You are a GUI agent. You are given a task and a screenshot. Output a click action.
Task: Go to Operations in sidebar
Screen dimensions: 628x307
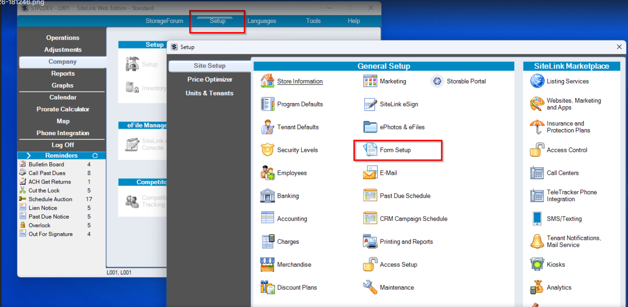point(63,38)
